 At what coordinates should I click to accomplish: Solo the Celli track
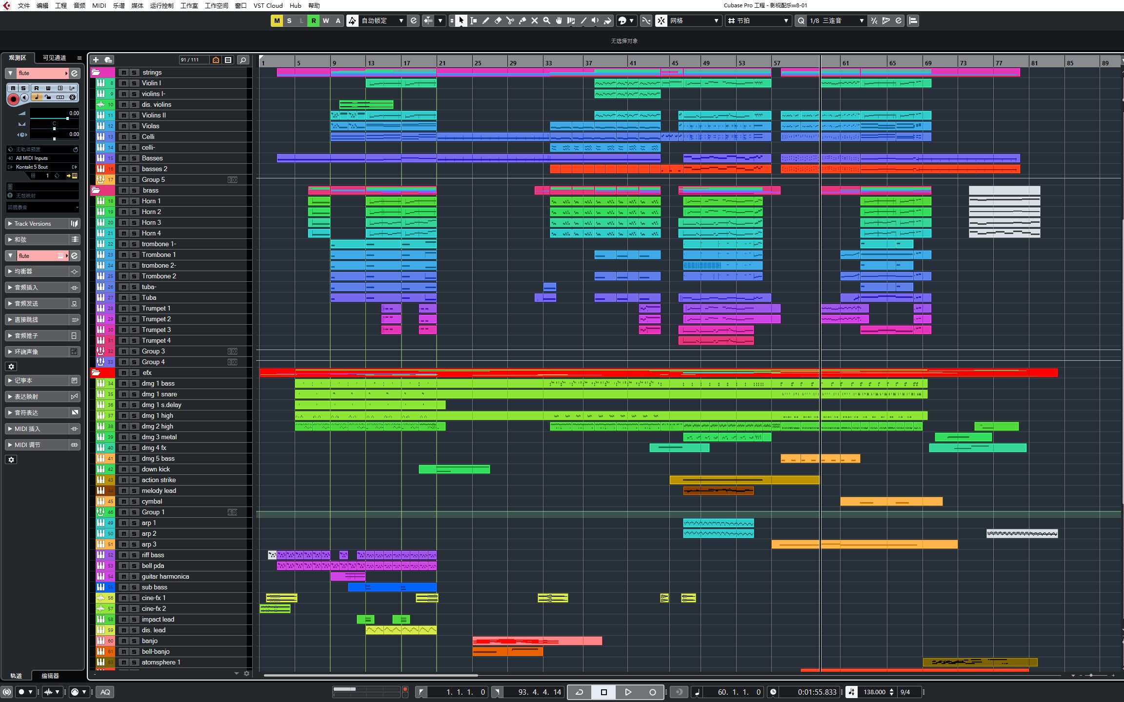point(134,137)
